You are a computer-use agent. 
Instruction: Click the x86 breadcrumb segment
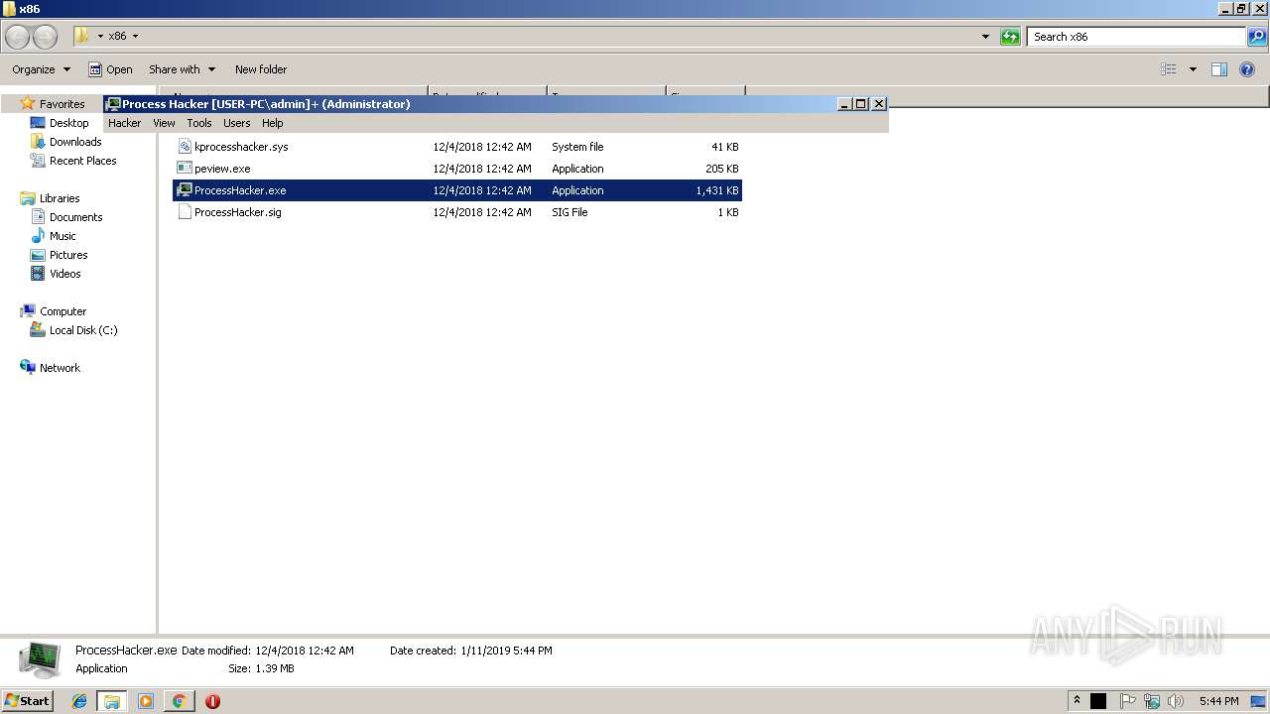(117, 37)
